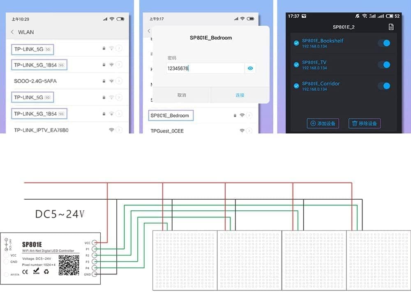This screenshot has width=411, height=292.
Task: Tap the 添加设备 add device button
Action: pos(323,123)
